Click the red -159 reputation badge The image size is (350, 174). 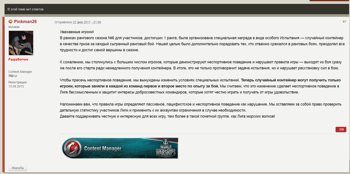pos(341,129)
